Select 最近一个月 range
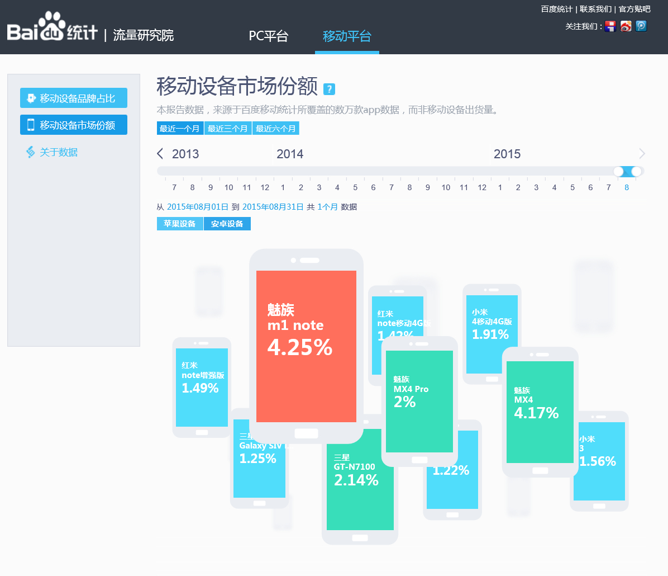Viewport: 668px width, 576px height. [180, 129]
